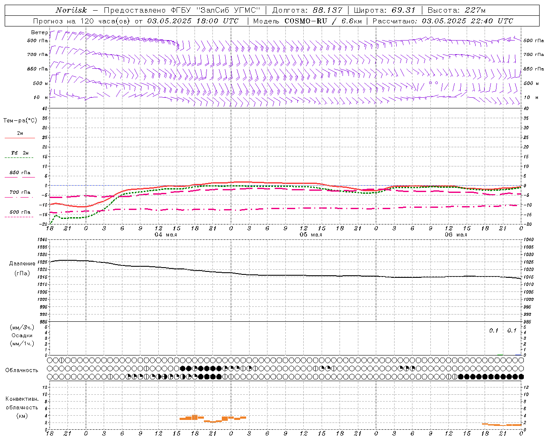Screen dimensions: 546x437
Task: Click the '06 мая' date label
Action: tap(456, 235)
